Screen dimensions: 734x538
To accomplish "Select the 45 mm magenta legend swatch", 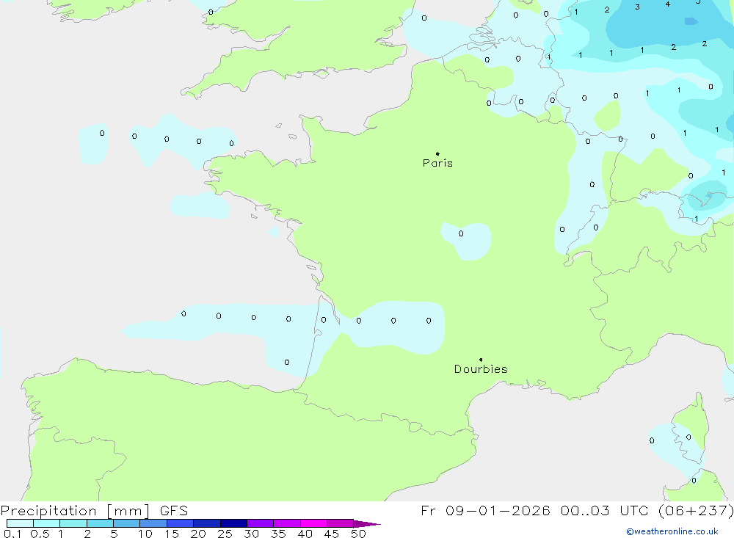I will 340,523.
